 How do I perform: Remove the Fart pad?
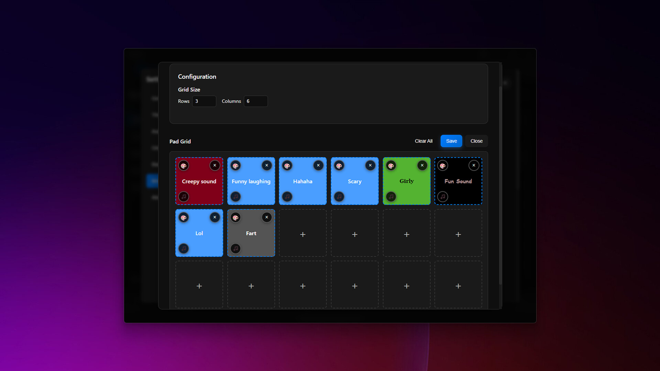(x=267, y=217)
